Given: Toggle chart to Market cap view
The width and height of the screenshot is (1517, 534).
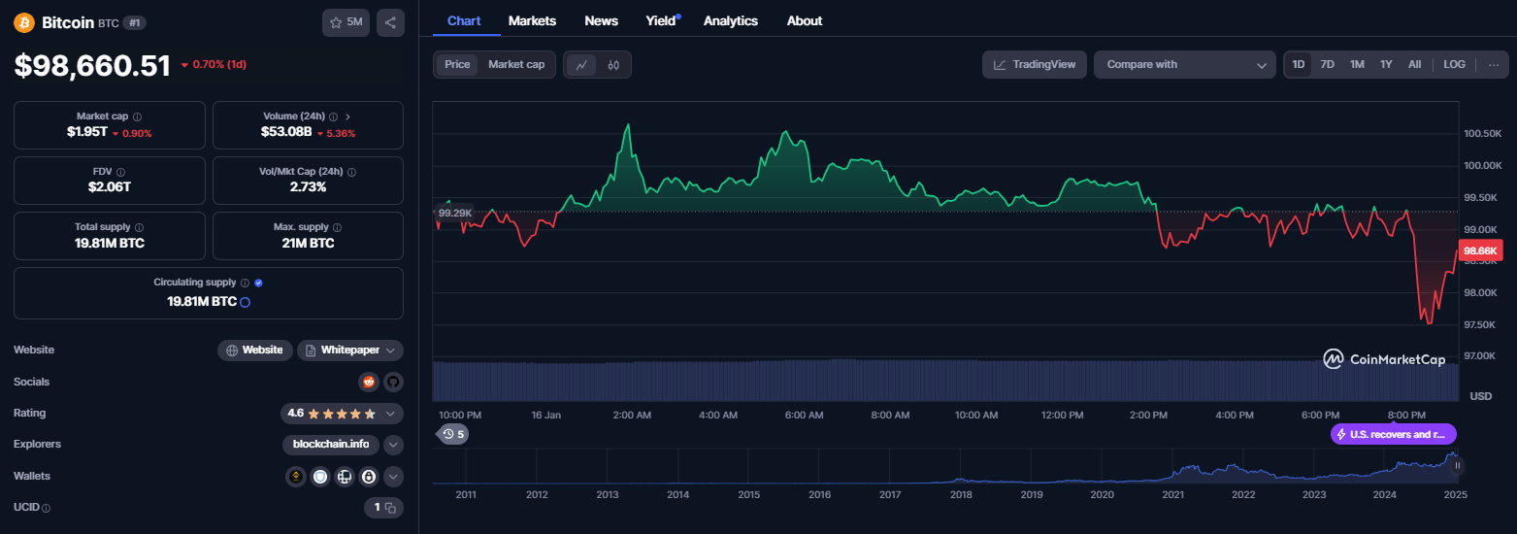Looking at the screenshot, I should coord(515,65).
